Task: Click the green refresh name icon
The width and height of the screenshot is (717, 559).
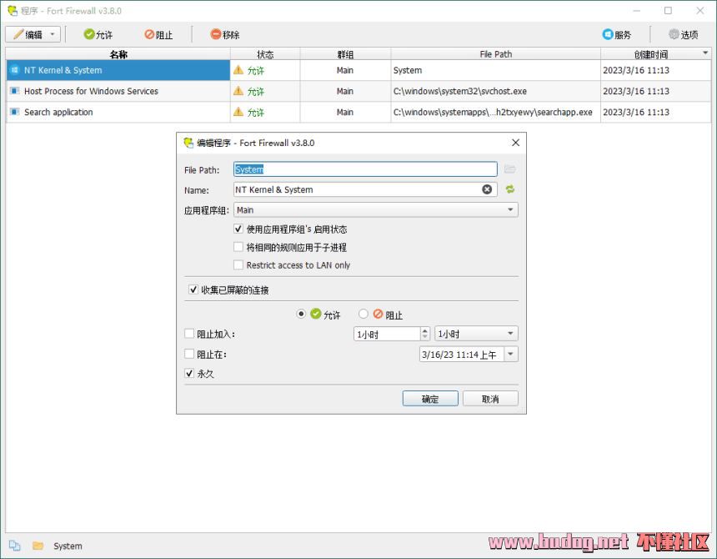Action: [x=510, y=189]
